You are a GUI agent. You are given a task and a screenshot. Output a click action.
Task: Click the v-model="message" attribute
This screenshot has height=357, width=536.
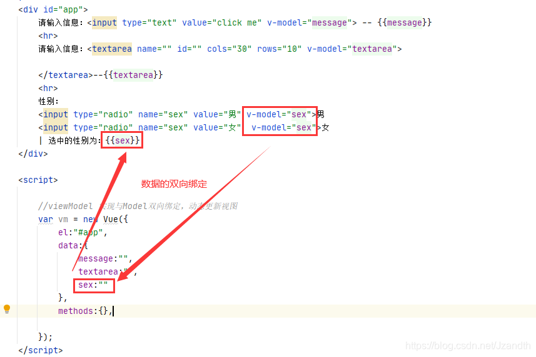coord(310,23)
